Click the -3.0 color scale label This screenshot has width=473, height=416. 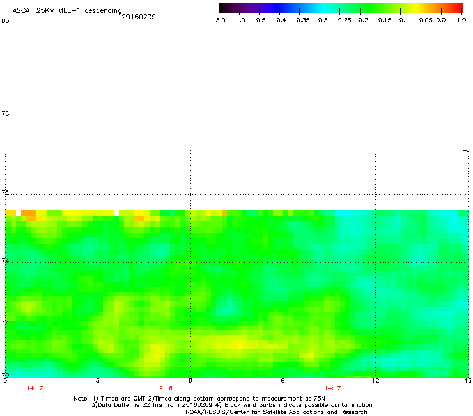pos(218,20)
